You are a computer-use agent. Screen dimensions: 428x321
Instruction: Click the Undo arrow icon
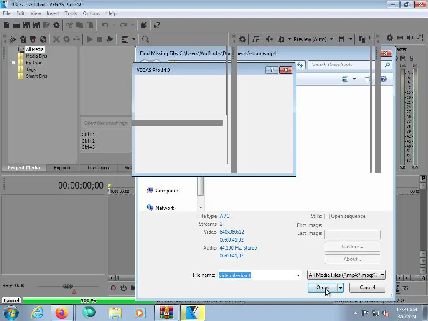click(x=105, y=25)
